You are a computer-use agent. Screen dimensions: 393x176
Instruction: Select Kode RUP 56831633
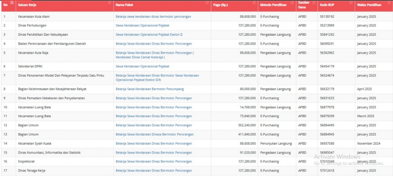(327, 98)
